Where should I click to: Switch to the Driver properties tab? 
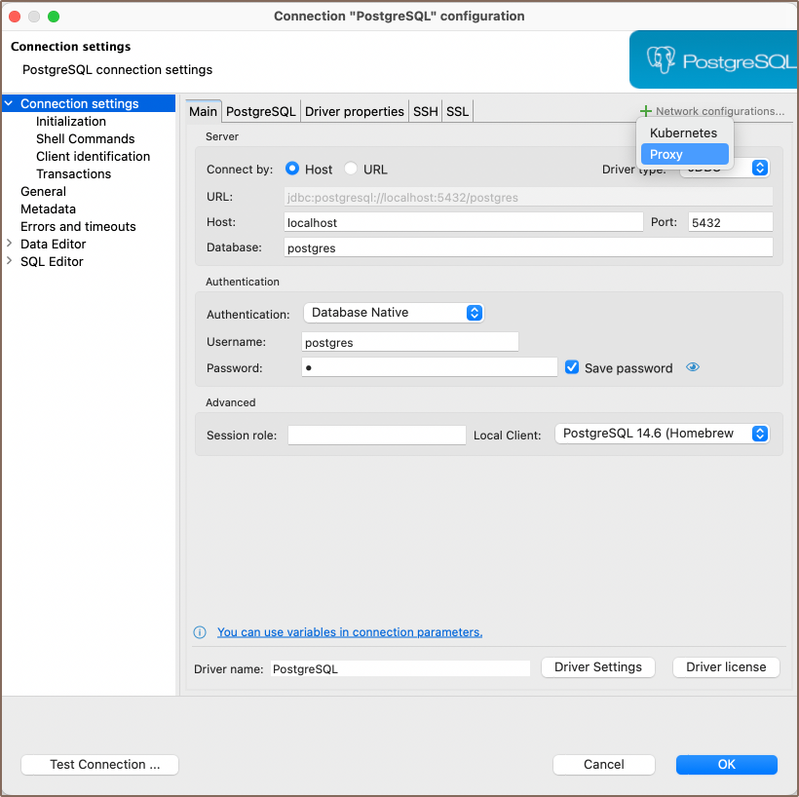coord(354,111)
